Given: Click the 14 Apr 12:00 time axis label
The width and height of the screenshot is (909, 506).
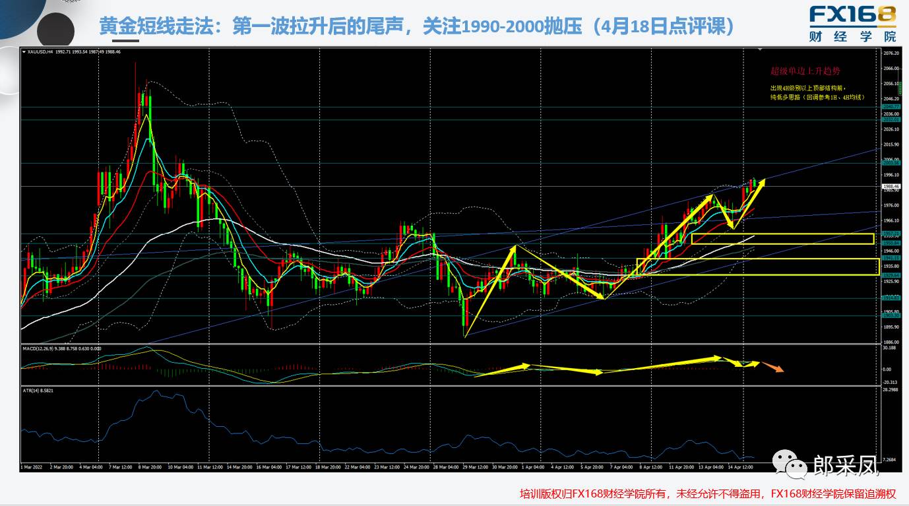Looking at the screenshot, I should (x=740, y=466).
